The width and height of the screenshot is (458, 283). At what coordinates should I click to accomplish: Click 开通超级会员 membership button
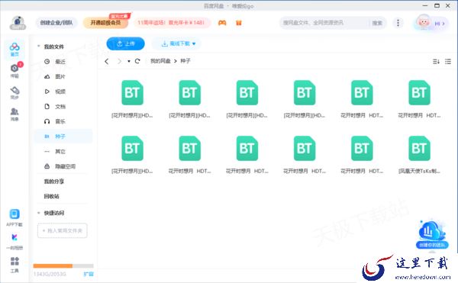[106, 23]
